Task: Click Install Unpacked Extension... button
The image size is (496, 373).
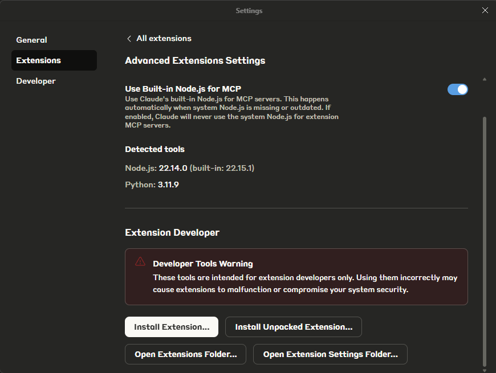Action: coord(294,327)
